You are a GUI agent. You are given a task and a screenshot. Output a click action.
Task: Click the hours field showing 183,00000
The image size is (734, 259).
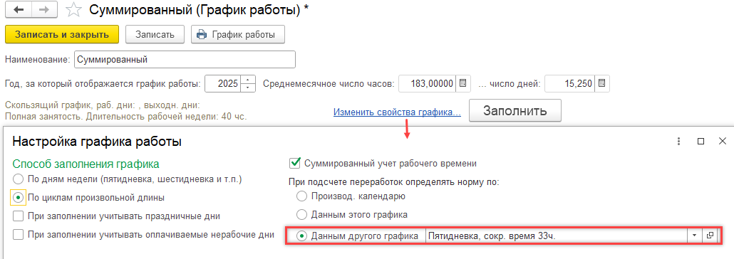pyautogui.click(x=428, y=84)
